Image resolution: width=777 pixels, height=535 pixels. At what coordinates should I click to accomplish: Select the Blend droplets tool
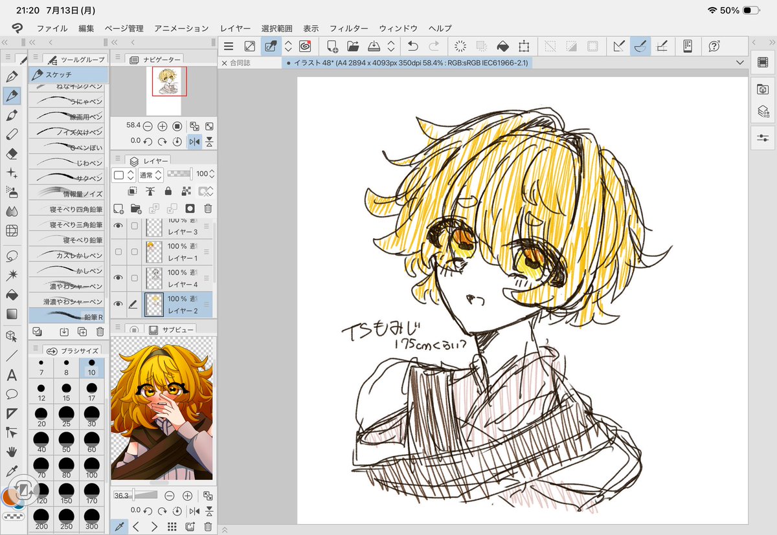(11, 211)
